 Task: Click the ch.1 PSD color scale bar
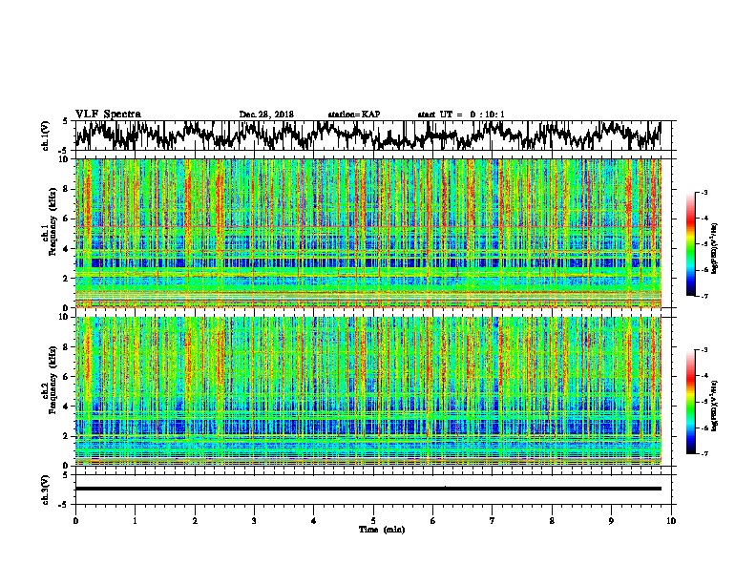[x=690, y=244]
